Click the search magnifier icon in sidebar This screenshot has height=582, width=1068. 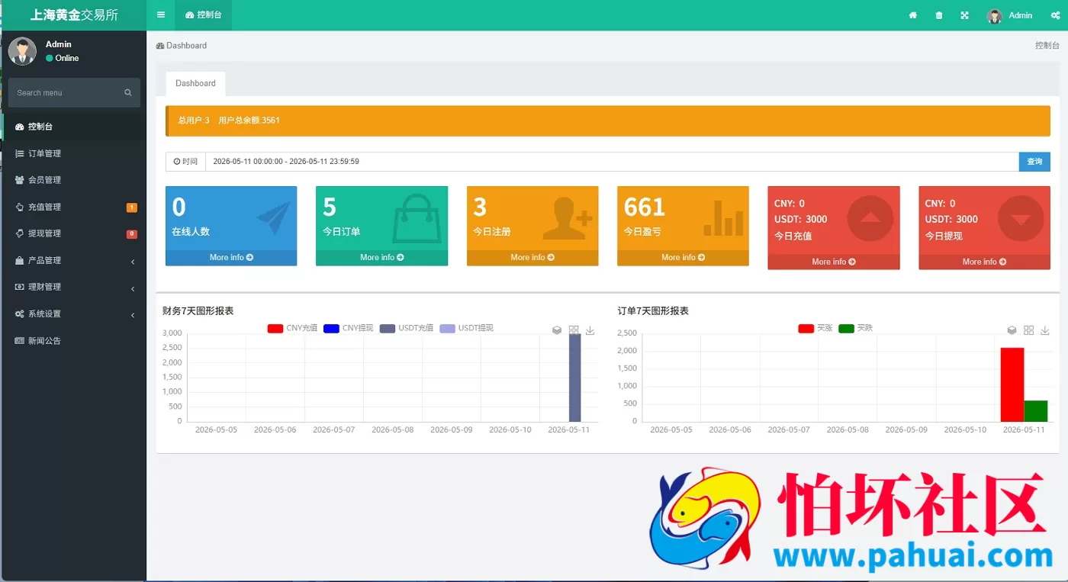tap(128, 93)
